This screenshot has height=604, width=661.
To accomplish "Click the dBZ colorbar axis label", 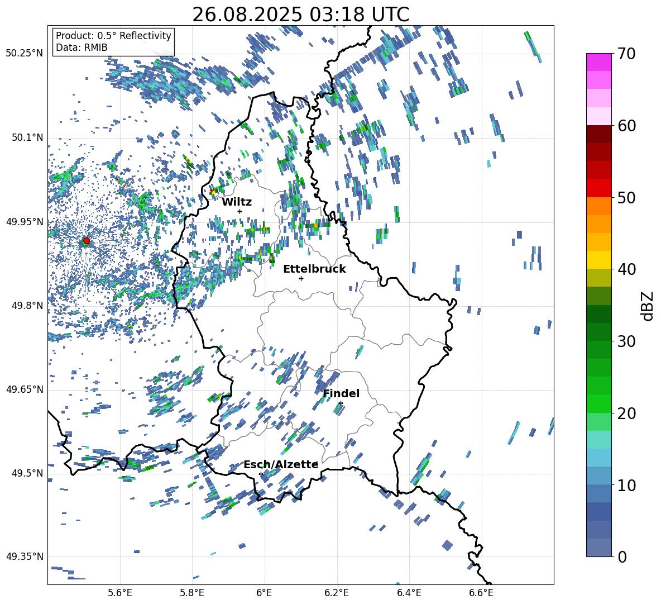I will 647,306.
